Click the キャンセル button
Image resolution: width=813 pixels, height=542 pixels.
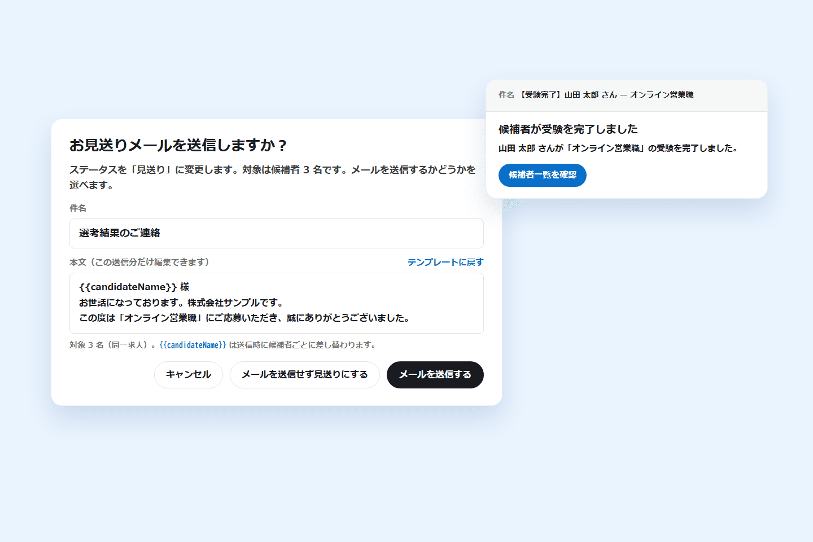pos(189,375)
